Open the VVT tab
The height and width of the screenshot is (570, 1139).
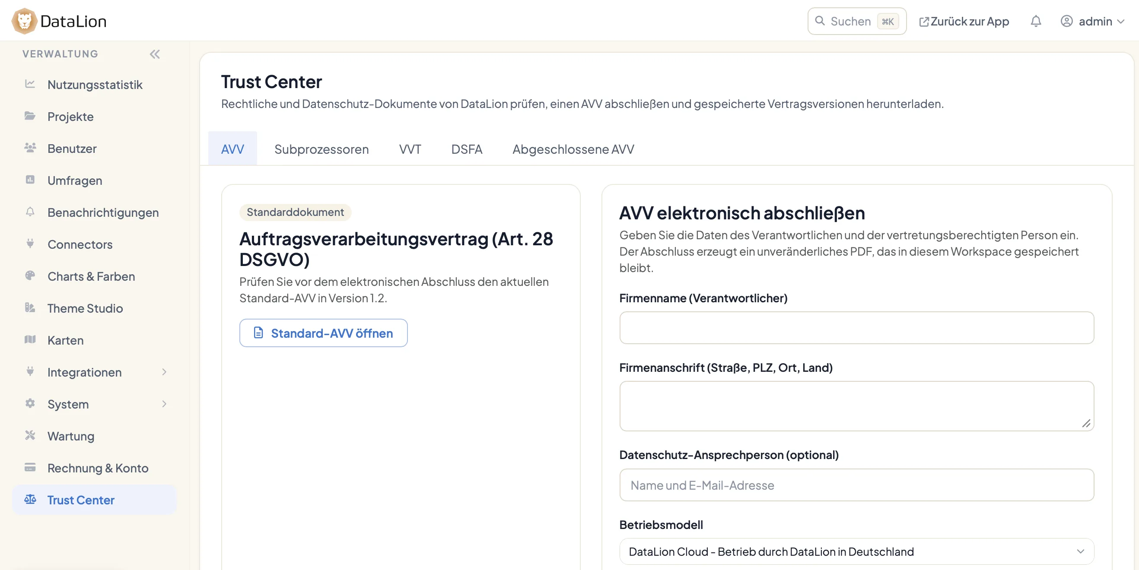pos(410,149)
